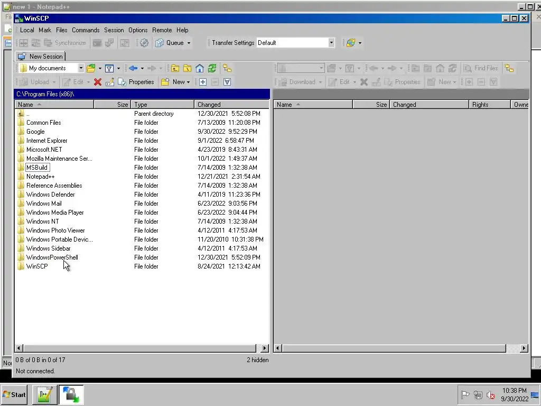This screenshot has height=406, width=541.
Task: Open the Options menu
Action: click(x=138, y=30)
